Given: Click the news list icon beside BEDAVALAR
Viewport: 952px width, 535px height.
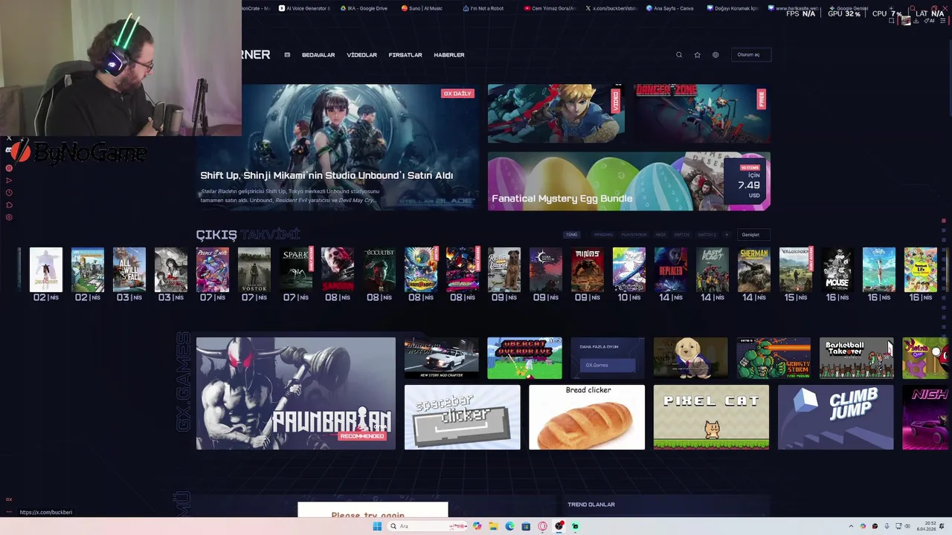Looking at the screenshot, I should tap(287, 55).
